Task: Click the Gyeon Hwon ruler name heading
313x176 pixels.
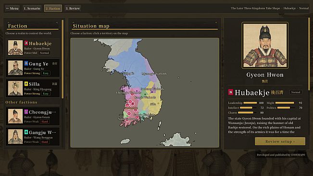Action: [265, 75]
